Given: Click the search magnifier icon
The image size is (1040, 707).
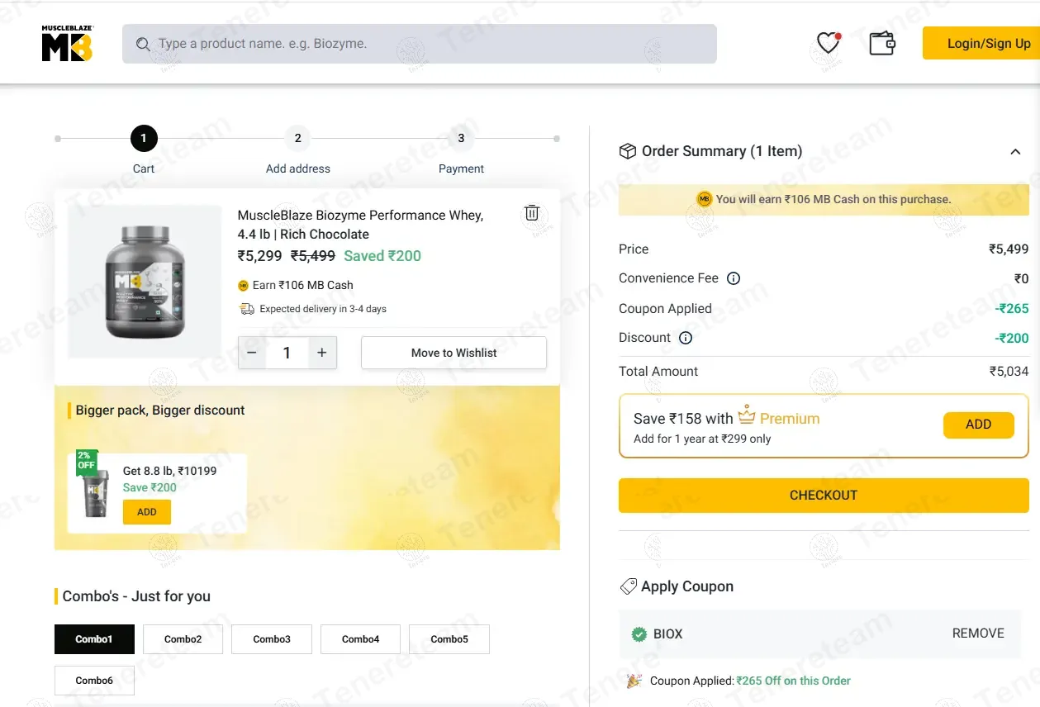Looking at the screenshot, I should pyautogui.click(x=143, y=44).
